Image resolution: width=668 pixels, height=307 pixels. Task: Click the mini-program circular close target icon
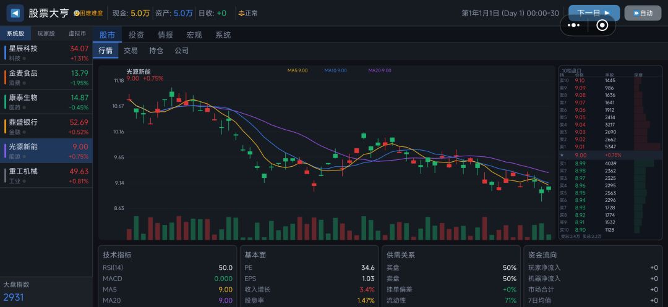602,25
